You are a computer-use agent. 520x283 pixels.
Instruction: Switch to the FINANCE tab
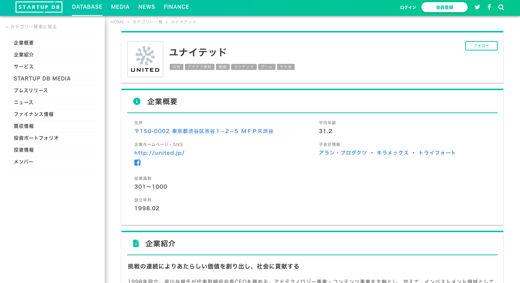[176, 7]
